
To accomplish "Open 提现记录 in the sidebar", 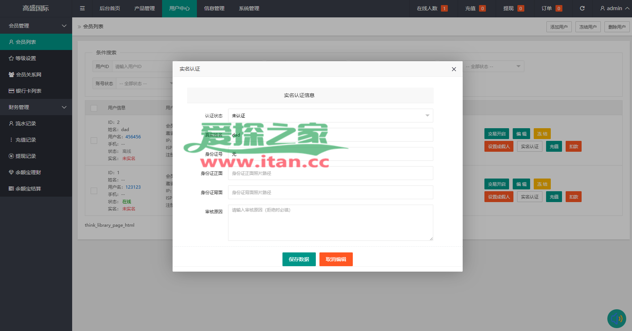I will (x=25, y=156).
